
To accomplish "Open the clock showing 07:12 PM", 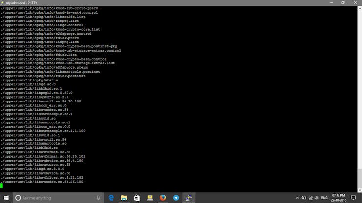I will [x=339, y=198].
